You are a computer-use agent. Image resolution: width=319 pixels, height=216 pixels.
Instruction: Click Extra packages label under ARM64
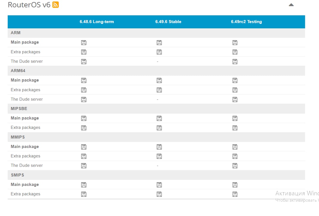(25, 90)
